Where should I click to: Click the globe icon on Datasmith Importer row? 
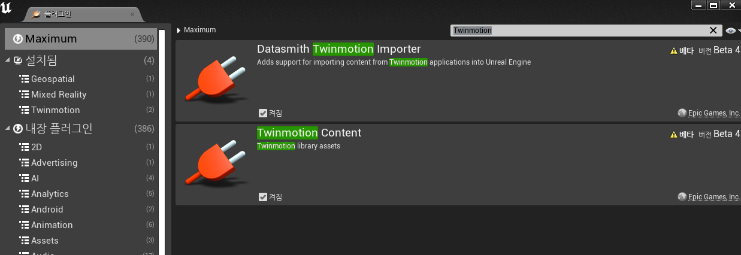(682, 113)
